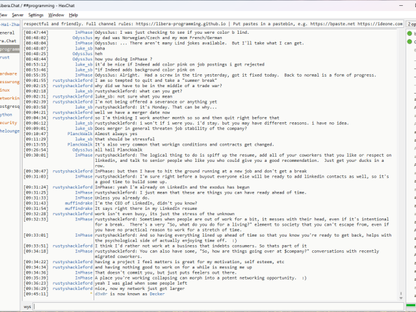Screen dimensions: 416x312
Task: Click the ops count label above user list
Action: 411,23
